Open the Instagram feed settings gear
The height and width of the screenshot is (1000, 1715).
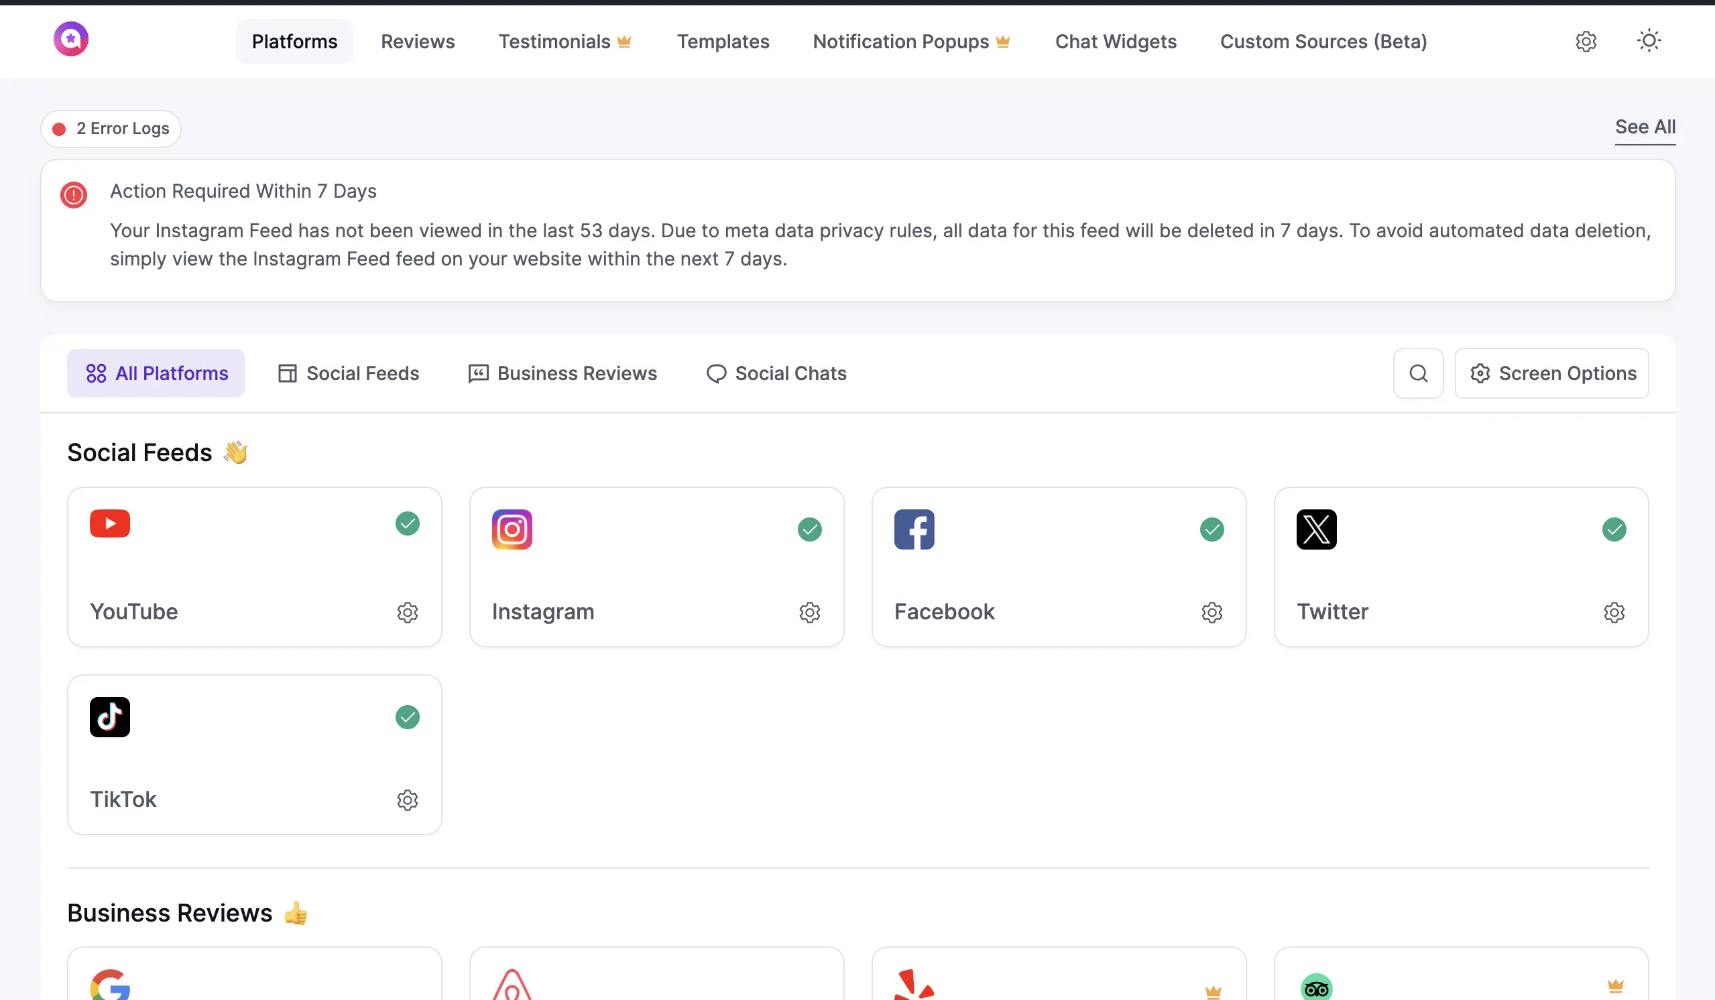tap(809, 611)
